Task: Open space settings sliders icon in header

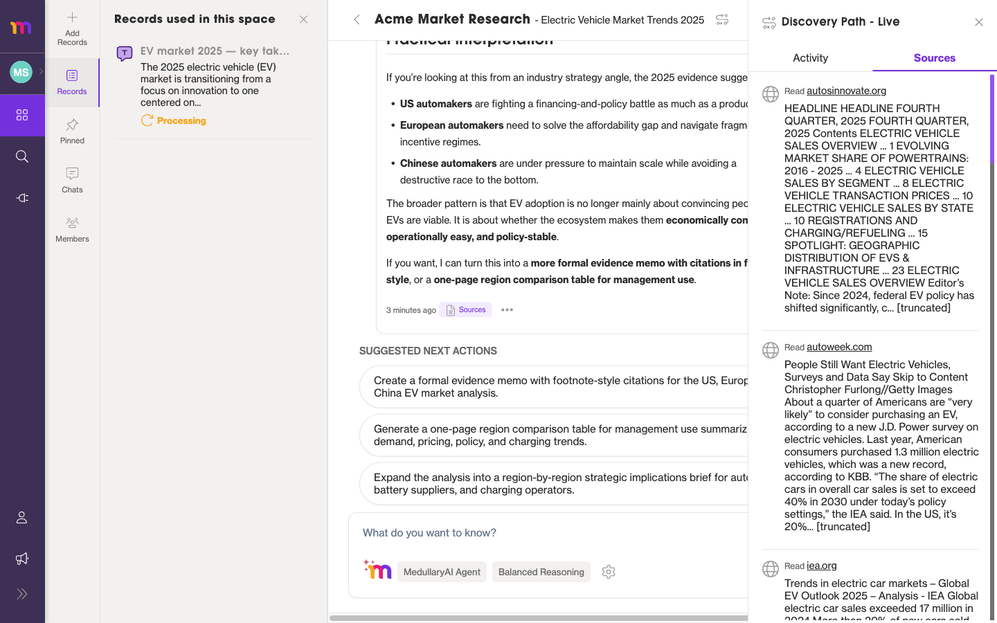Action: (x=722, y=19)
